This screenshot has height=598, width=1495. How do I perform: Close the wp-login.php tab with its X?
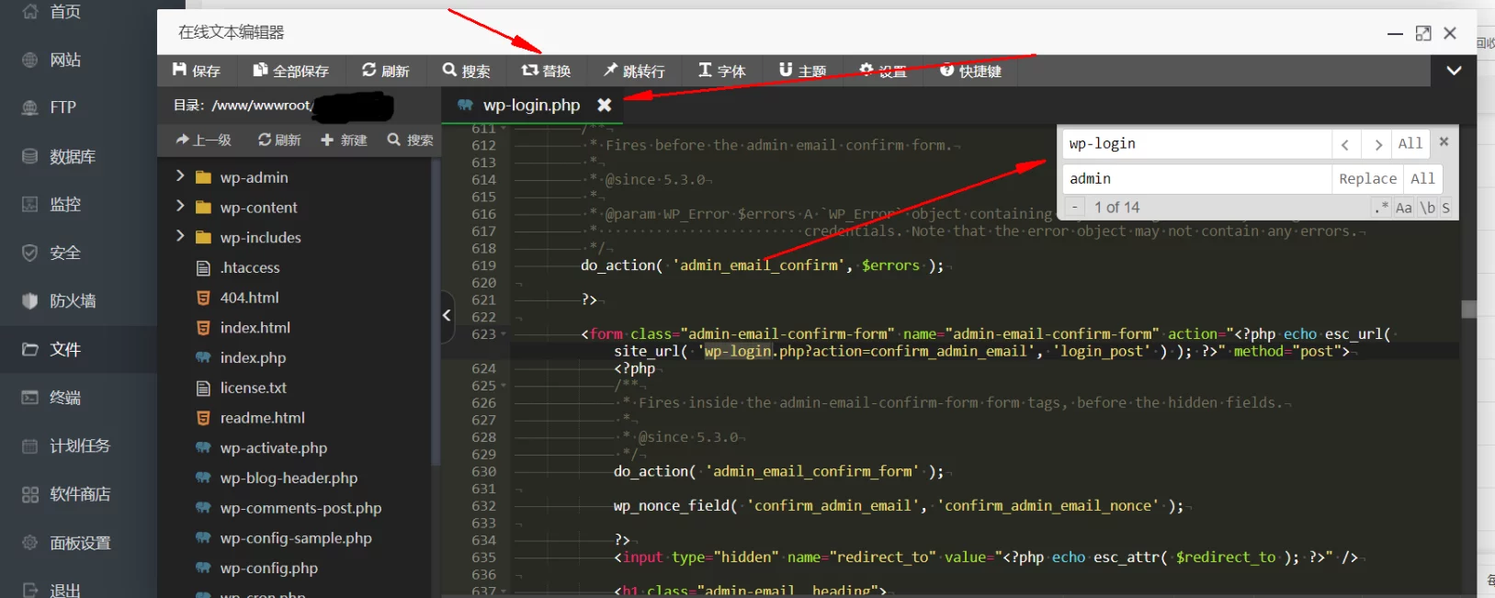604,106
